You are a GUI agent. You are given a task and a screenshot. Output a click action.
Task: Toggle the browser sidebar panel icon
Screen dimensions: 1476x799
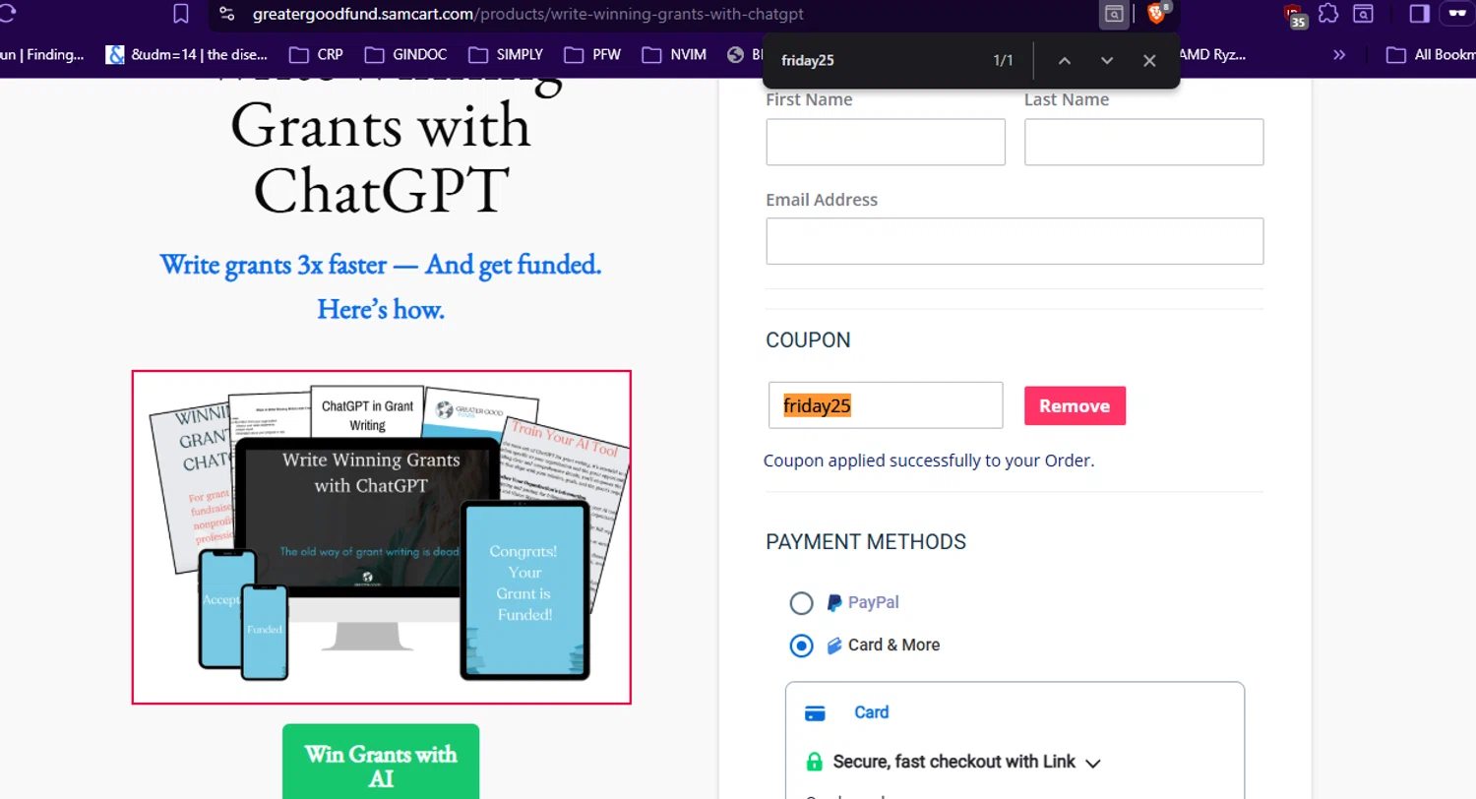tap(1419, 14)
